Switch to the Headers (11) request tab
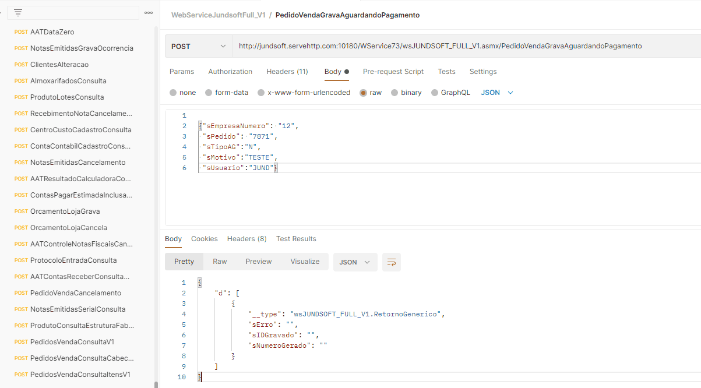Image resolution: width=701 pixels, height=388 pixels. 287,72
